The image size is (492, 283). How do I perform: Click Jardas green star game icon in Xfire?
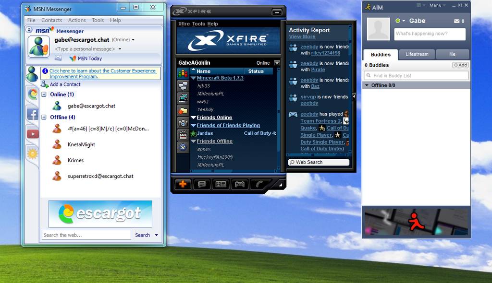click(193, 133)
